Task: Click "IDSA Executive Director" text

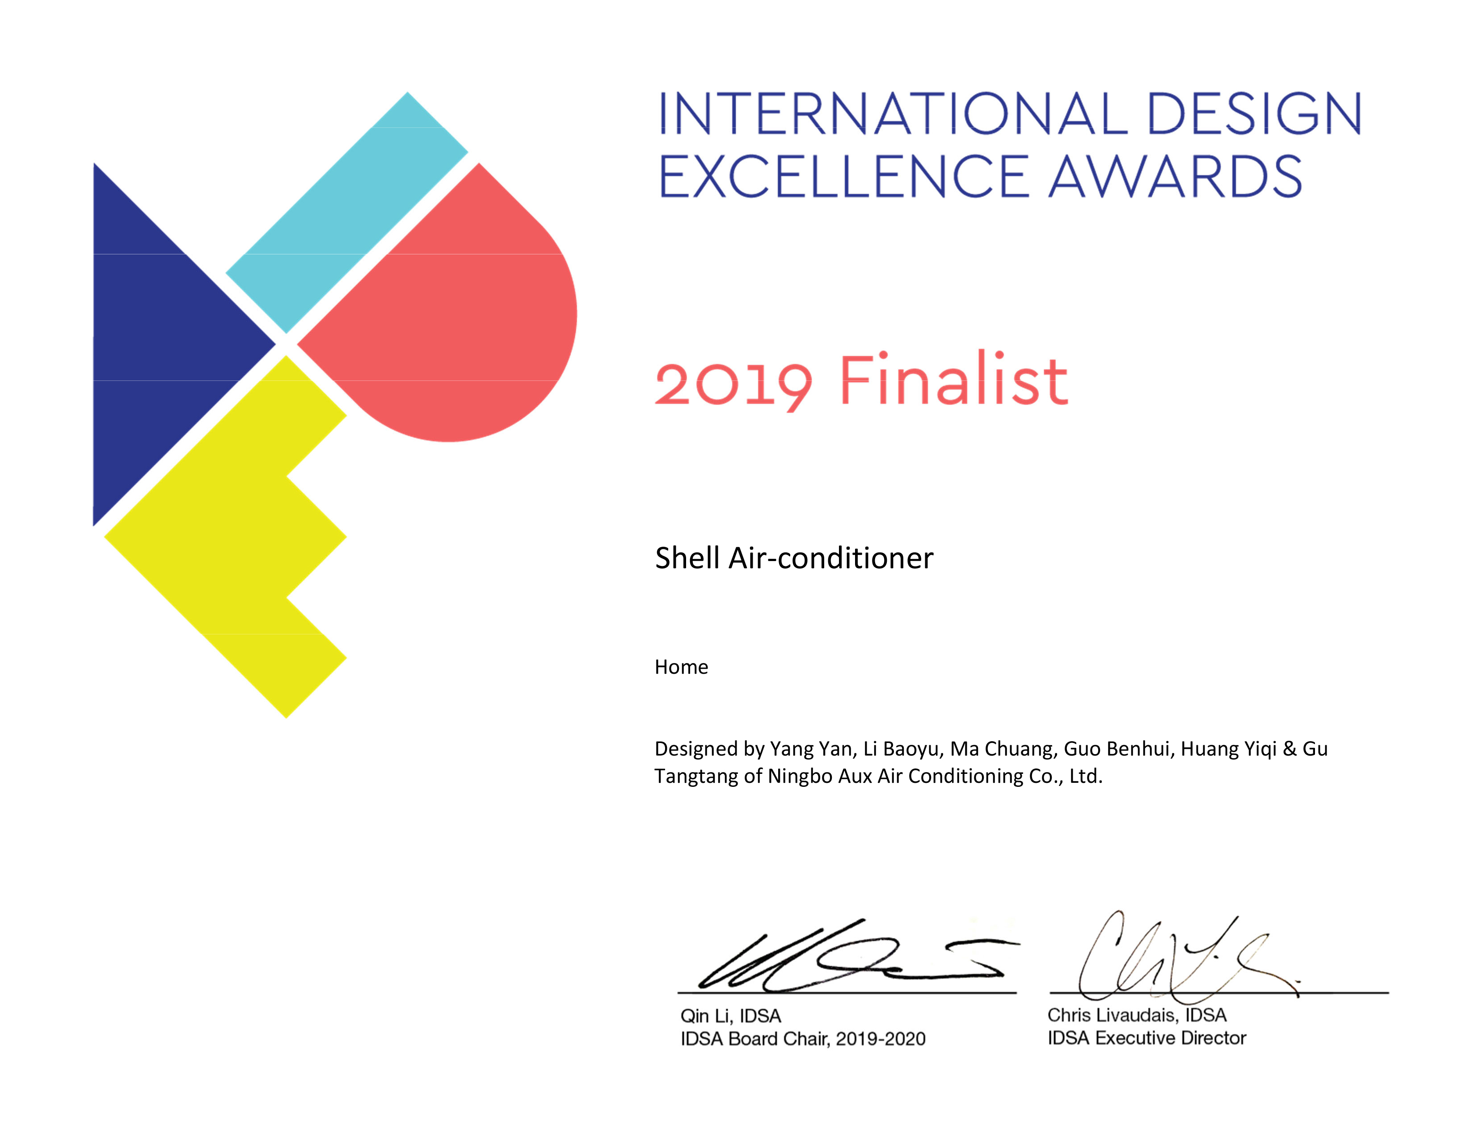Action: tap(1147, 1038)
